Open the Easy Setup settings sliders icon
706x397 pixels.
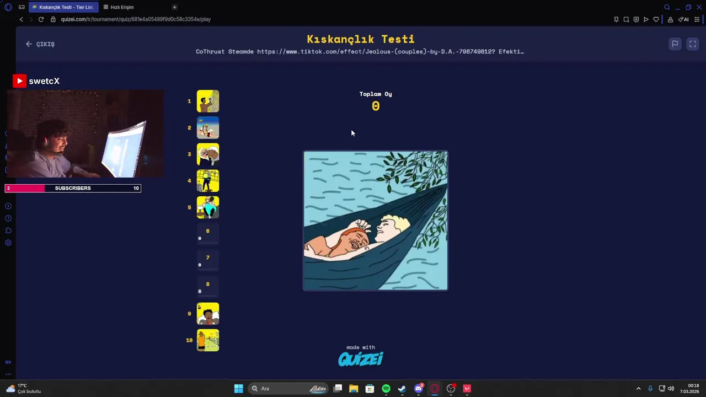(x=697, y=19)
